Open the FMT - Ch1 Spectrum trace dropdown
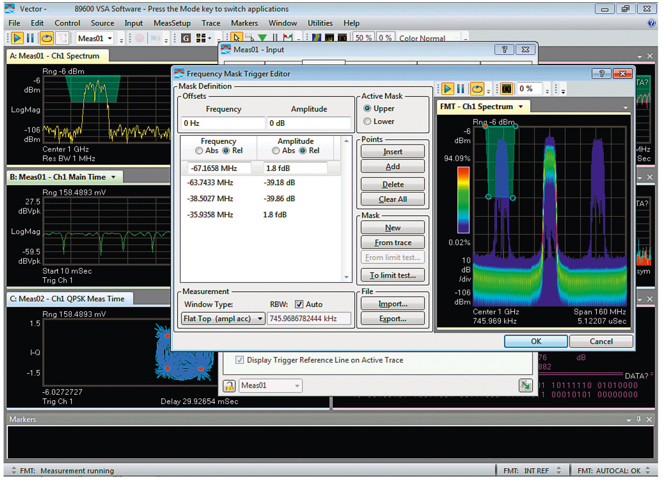Image resolution: width=663 pixels, height=480 pixels. [x=520, y=107]
